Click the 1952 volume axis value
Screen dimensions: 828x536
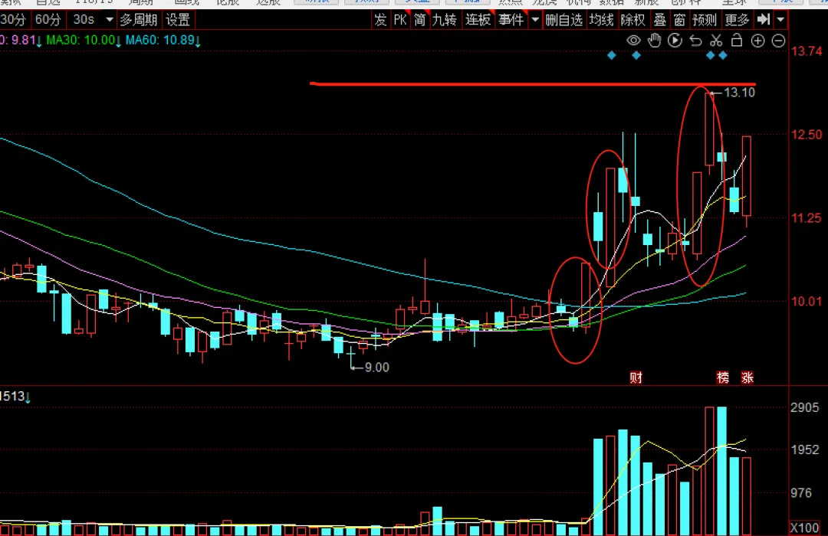(805, 449)
